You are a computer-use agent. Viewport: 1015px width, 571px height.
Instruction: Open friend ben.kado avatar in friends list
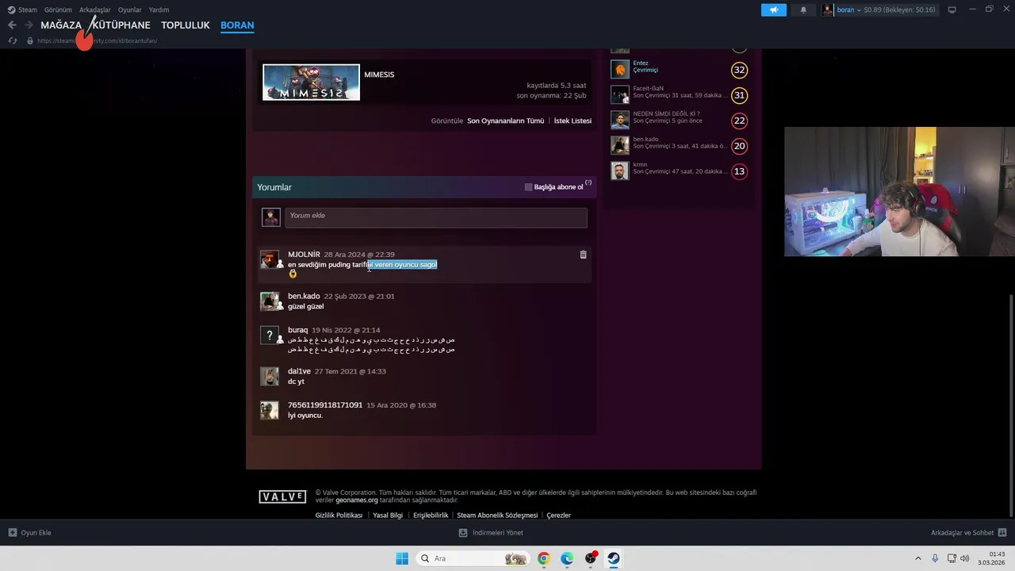(x=619, y=146)
